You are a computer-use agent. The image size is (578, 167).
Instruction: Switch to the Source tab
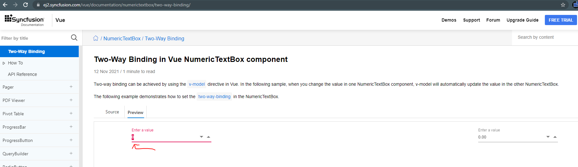(x=112, y=112)
